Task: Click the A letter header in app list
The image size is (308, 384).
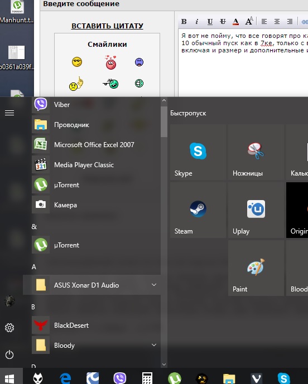Action: coord(34,267)
